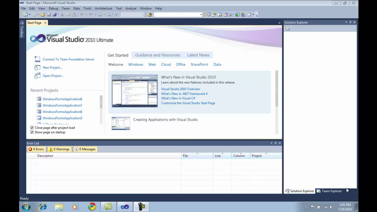377x212 pixels.
Task: Click the Copy toolbar icon
Action: click(68, 15)
